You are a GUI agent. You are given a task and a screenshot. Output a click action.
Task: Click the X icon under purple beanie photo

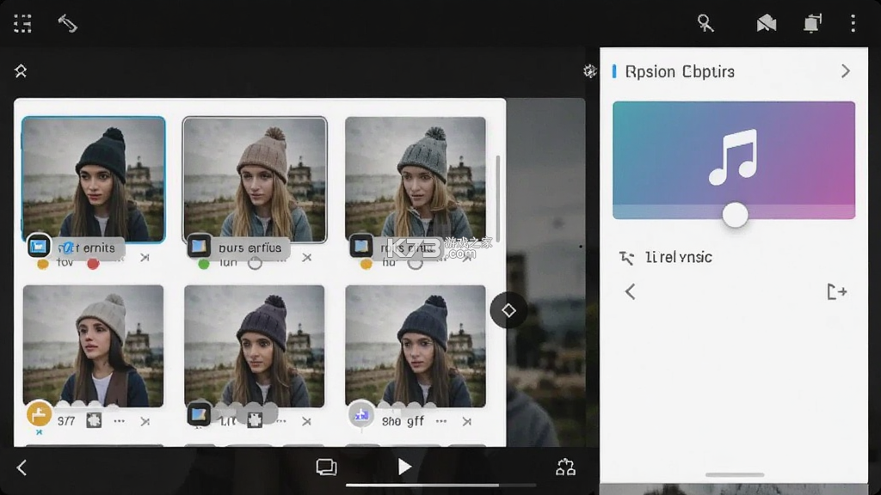306,421
